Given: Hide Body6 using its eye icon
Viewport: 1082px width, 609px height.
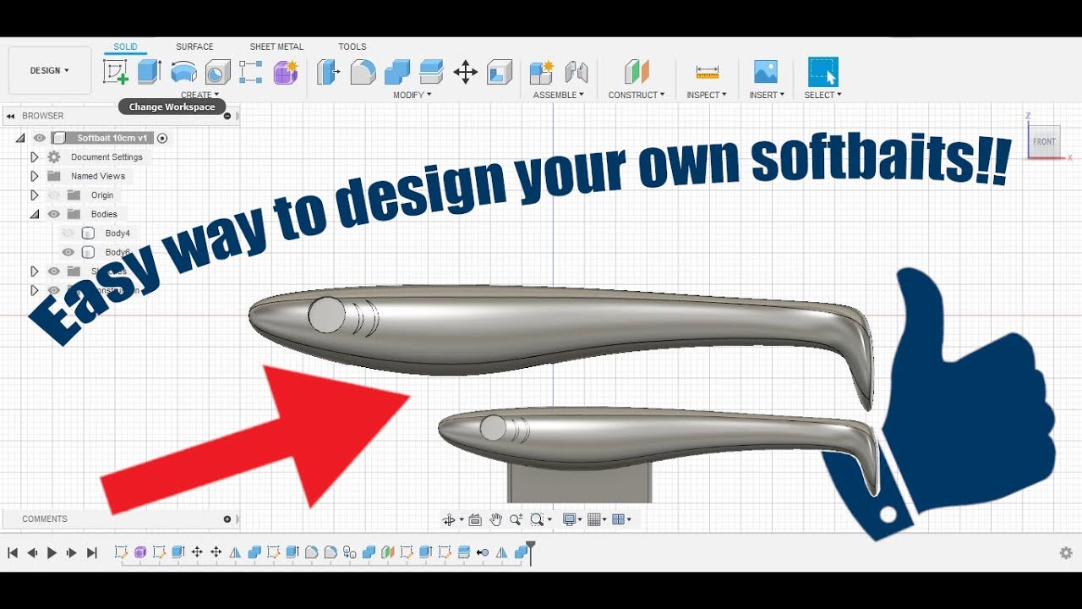Looking at the screenshot, I should (68, 252).
